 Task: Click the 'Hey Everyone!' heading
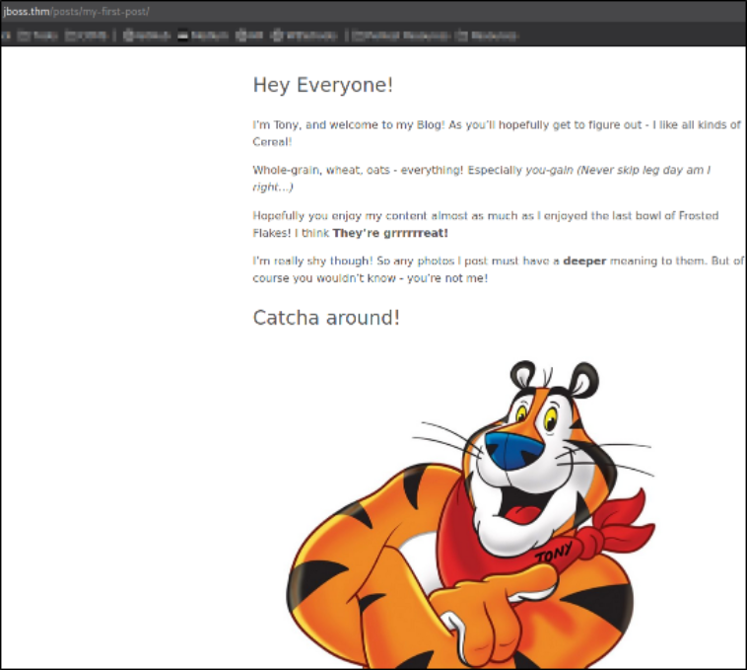tap(323, 86)
